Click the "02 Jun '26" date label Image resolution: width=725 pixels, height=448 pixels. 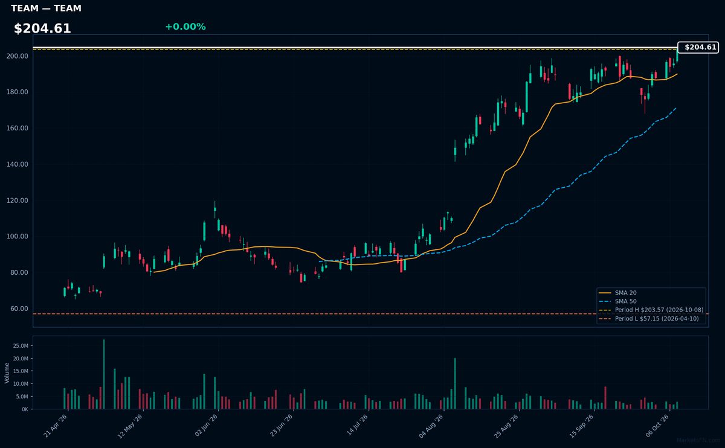205,426
